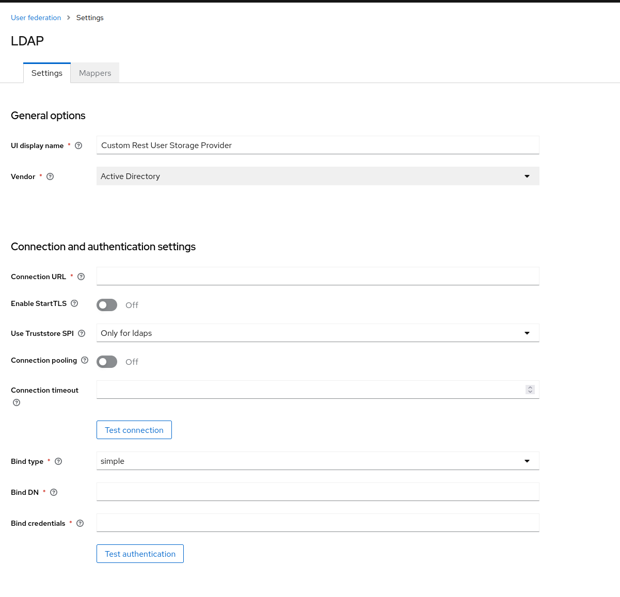Open help for Connection pooling setting
The width and height of the screenshot is (620, 597).
[x=84, y=360]
